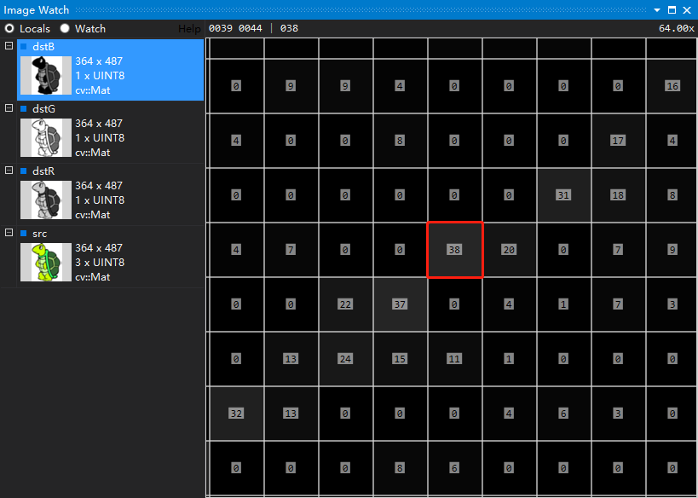Click the blue matrix icon beside dstR

pos(22,171)
